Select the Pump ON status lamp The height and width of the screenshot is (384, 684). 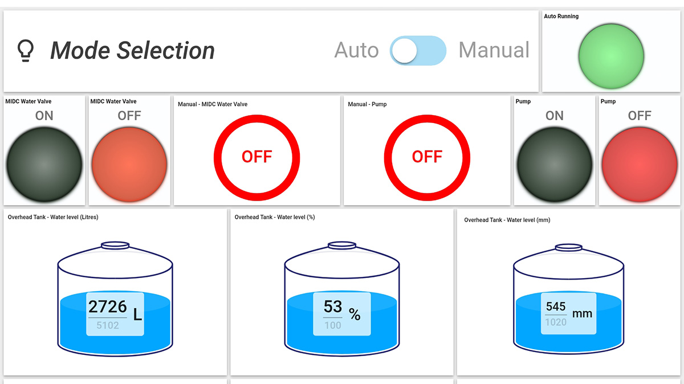click(x=553, y=164)
